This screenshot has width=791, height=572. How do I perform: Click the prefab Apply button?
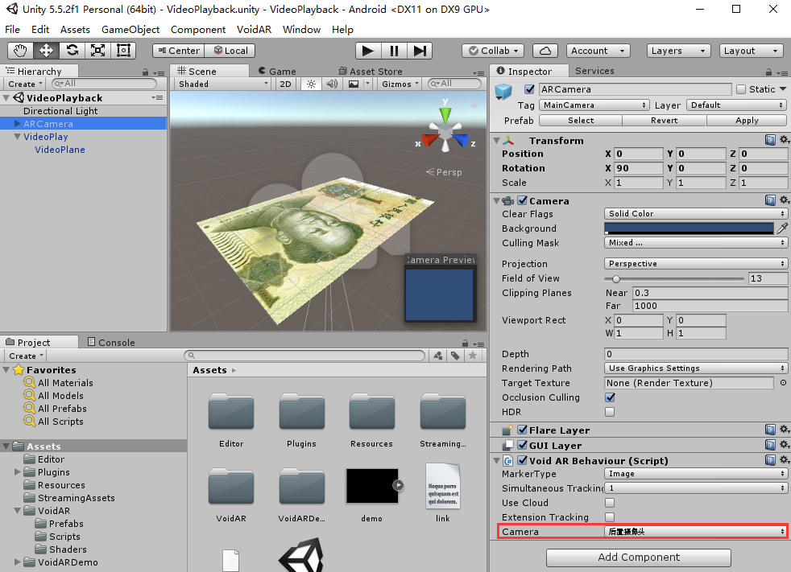pyautogui.click(x=747, y=120)
